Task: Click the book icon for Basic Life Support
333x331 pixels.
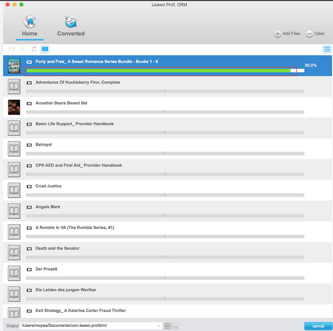Action: tap(14, 128)
